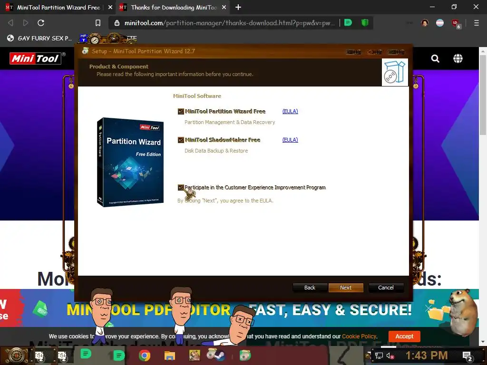Open the green shield extension icon
This screenshot has width=487, height=365.
(x=365, y=22)
